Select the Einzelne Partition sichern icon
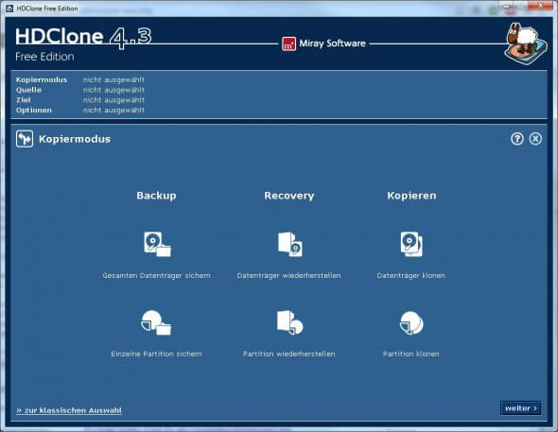The height and width of the screenshot is (432, 558). [156, 322]
